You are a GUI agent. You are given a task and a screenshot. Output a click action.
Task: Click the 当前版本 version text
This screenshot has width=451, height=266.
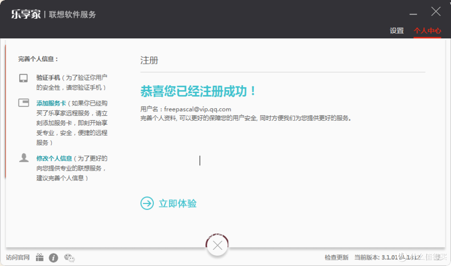tap(387, 257)
